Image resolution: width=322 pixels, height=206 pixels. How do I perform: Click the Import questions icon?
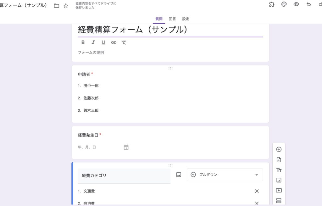(x=279, y=160)
